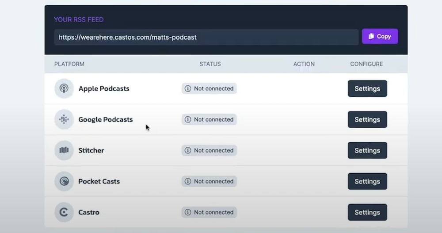Click the Stitcher platform icon

[x=64, y=150]
